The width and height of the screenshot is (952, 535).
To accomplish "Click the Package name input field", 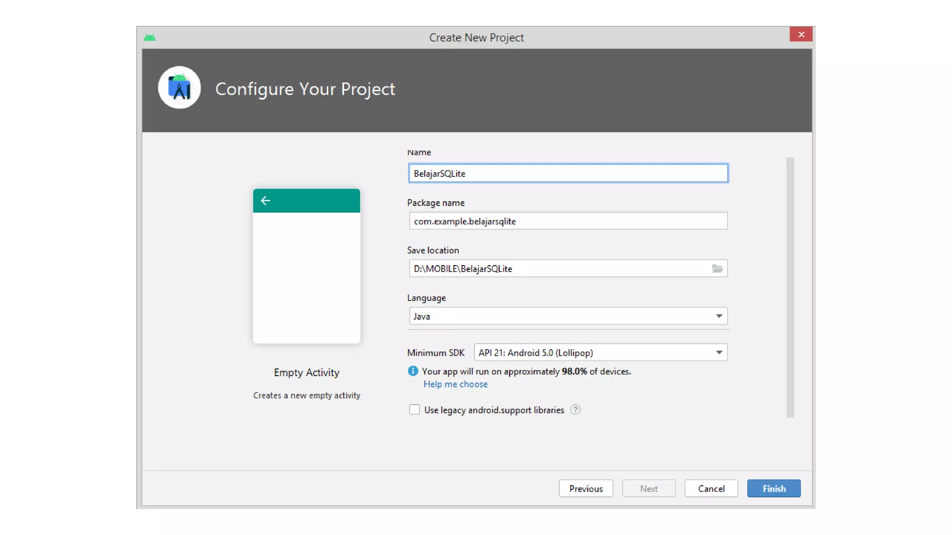I will [568, 221].
